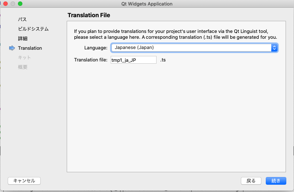This screenshot has width=294, height=192.
Task: Click the Translation file field containing tmp1_ja_JP
Action: pos(133,60)
